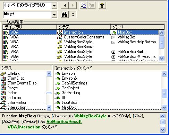Screen dimensions: 169x135
Task: Select Indexes in the class list
Action: pos(14,98)
